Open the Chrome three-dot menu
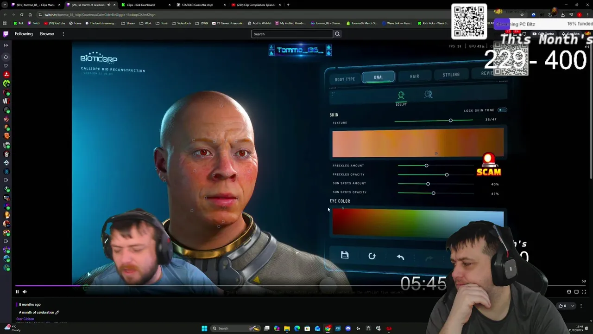593x334 pixels. click(x=587, y=14)
